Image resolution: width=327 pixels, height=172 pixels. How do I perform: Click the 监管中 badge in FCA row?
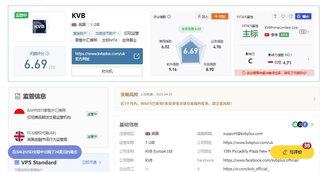(92, 137)
